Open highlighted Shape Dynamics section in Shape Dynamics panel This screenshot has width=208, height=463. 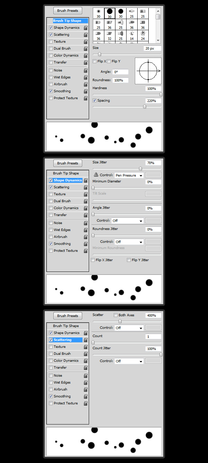[x=65, y=180]
